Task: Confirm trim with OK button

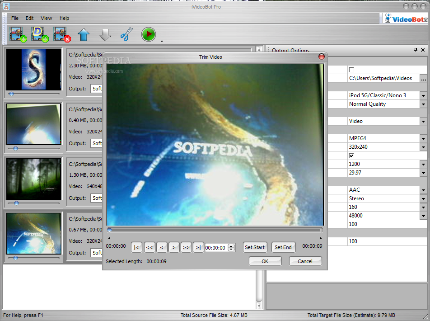Action: click(x=265, y=261)
